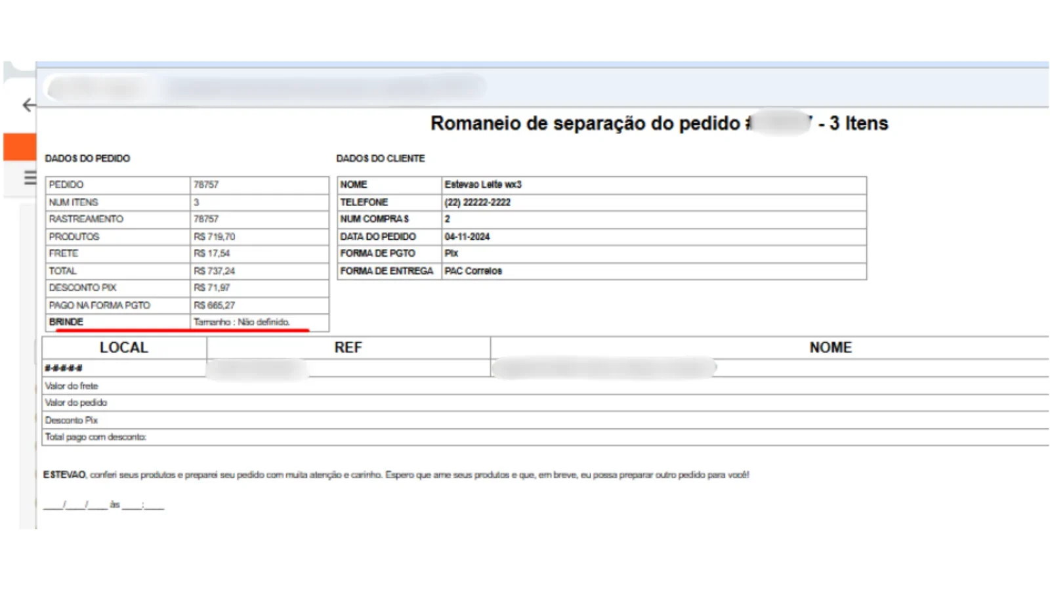
Task: Click value 2 in NUM COMPRAS row
Action: [448, 219]
